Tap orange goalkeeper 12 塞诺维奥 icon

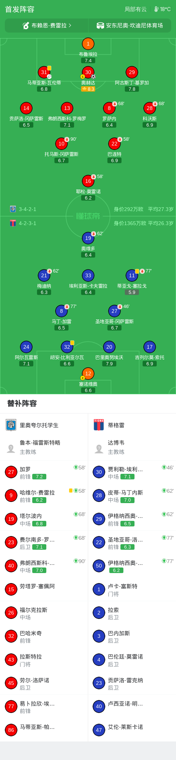click(x=88, y=374)
